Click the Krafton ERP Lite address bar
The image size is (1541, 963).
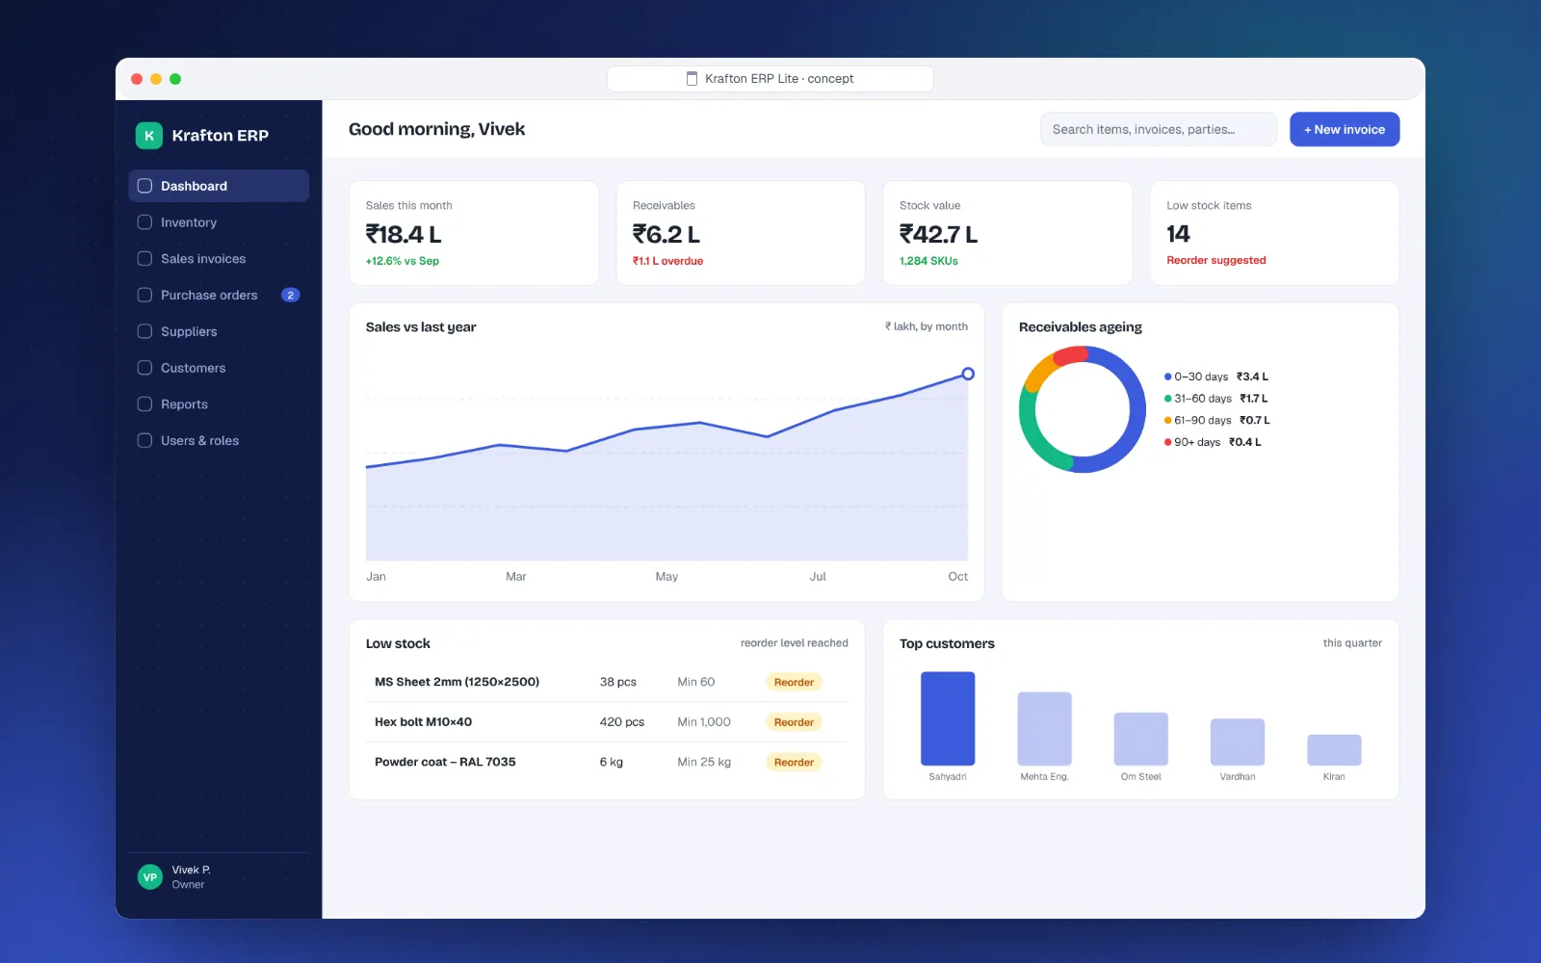pos(770,79)
